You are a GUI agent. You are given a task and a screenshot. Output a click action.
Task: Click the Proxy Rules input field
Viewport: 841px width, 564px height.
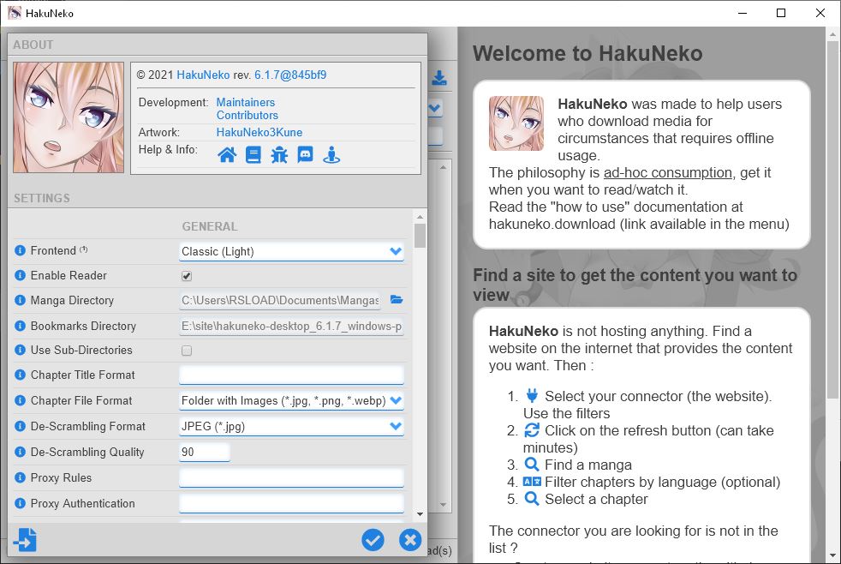pyautogui.click(x=291, y=477)
